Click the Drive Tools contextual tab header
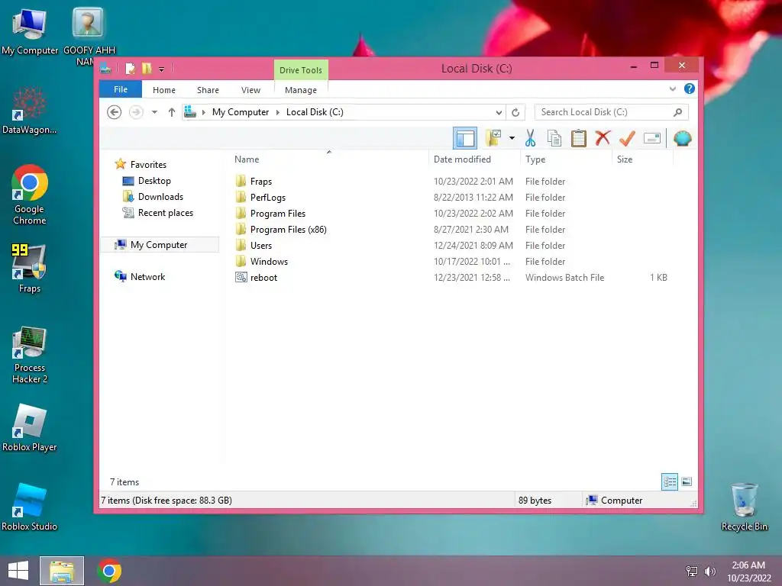This screenshot has width=782, height=586. 301,69
